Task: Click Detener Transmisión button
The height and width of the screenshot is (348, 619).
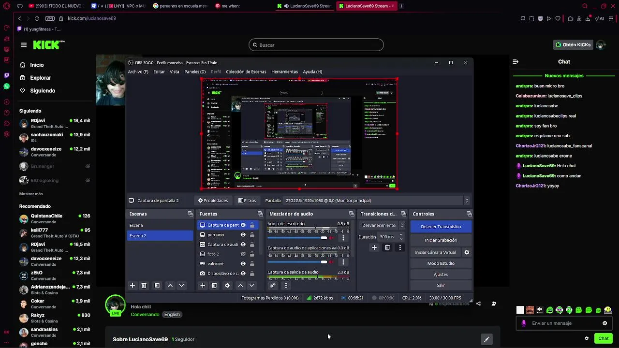Action: tap(441, 227)
